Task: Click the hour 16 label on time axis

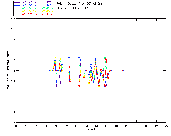Action: coord(126,126)
